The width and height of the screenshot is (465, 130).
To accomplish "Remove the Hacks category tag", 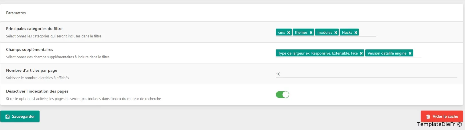I will pos(356,33).
